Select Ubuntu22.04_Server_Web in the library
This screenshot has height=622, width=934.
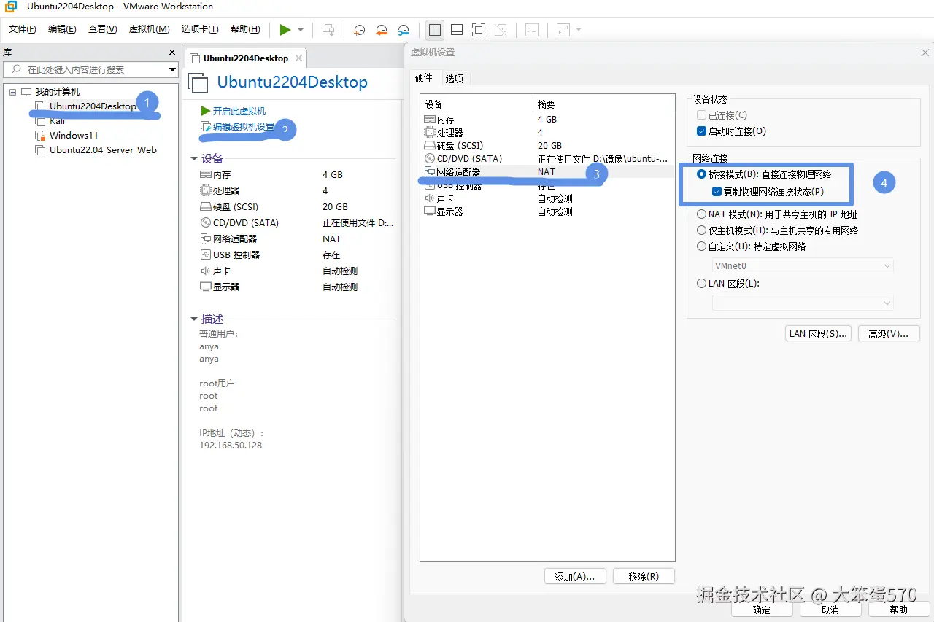coord(103,150)
